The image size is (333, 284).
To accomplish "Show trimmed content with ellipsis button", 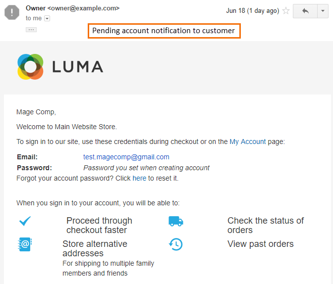I will (x=31, y=30).
